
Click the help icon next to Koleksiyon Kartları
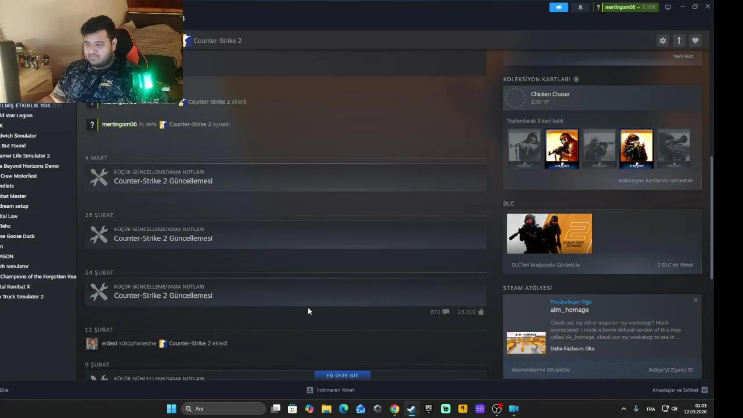576,79
